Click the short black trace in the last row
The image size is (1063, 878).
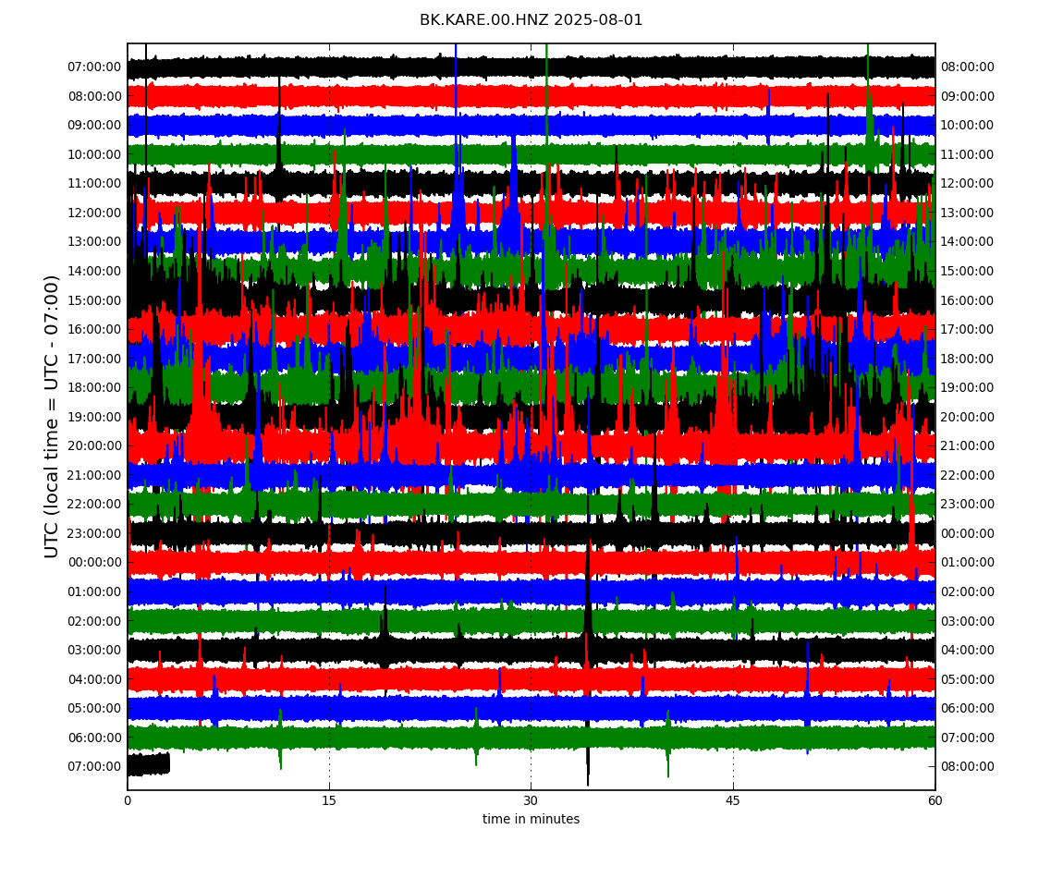[x=149, y=764]
